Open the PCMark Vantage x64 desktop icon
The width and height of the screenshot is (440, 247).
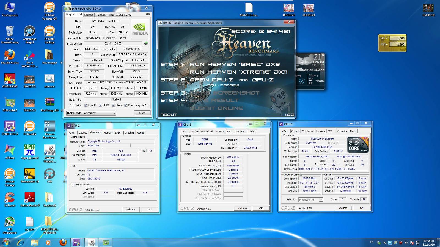point(50,11)
